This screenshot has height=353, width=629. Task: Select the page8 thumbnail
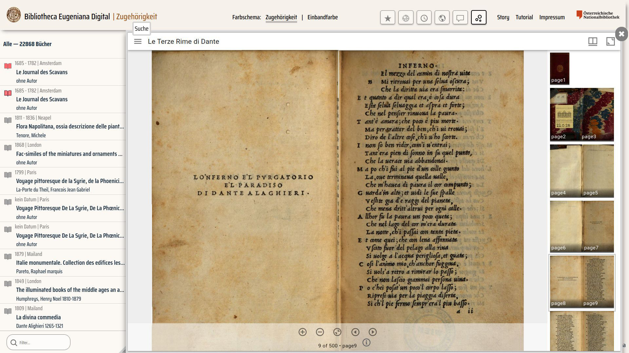pyautogui.click(x=566, y=282)
